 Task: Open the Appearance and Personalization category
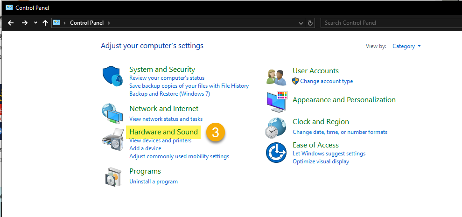(x=344, y=100)
